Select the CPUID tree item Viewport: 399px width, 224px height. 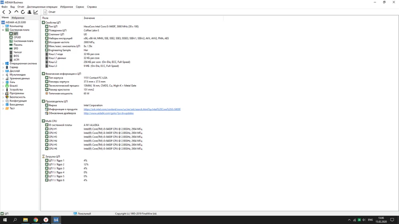click(x=17, y=37)
